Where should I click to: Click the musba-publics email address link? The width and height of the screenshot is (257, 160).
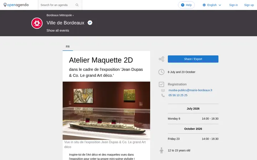[191, 90]
